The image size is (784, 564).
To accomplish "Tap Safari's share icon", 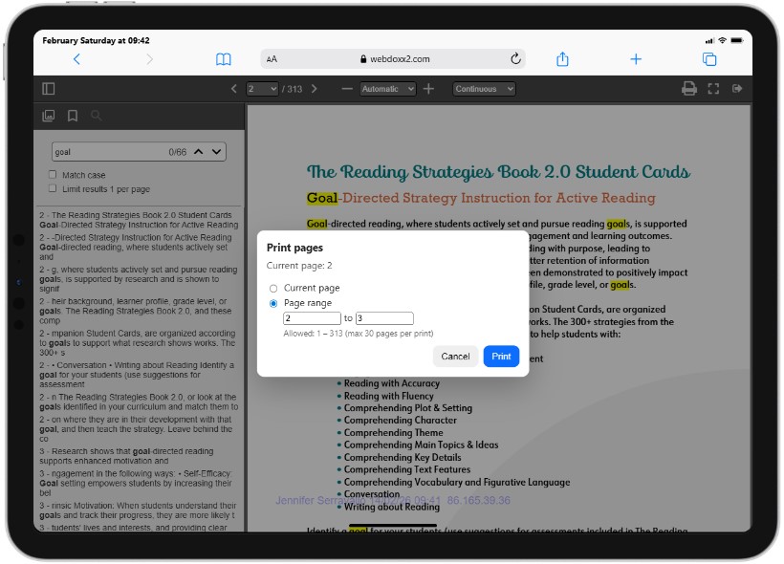I will click(x=562, y=59).
